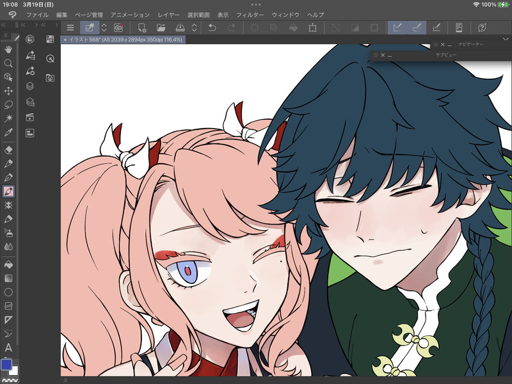Select the Gradient tool
The image size is (512, 384).
coord(8,278)
